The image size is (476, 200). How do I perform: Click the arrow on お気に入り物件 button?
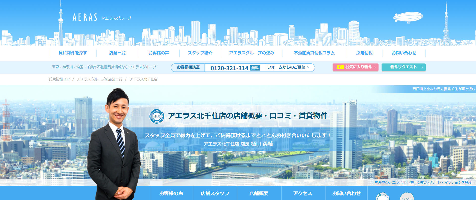pyautogui.click(x=375, y=67)
